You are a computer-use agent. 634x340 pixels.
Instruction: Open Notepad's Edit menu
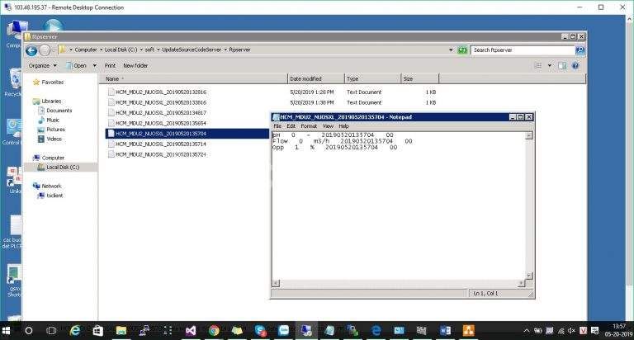[291, 126]
